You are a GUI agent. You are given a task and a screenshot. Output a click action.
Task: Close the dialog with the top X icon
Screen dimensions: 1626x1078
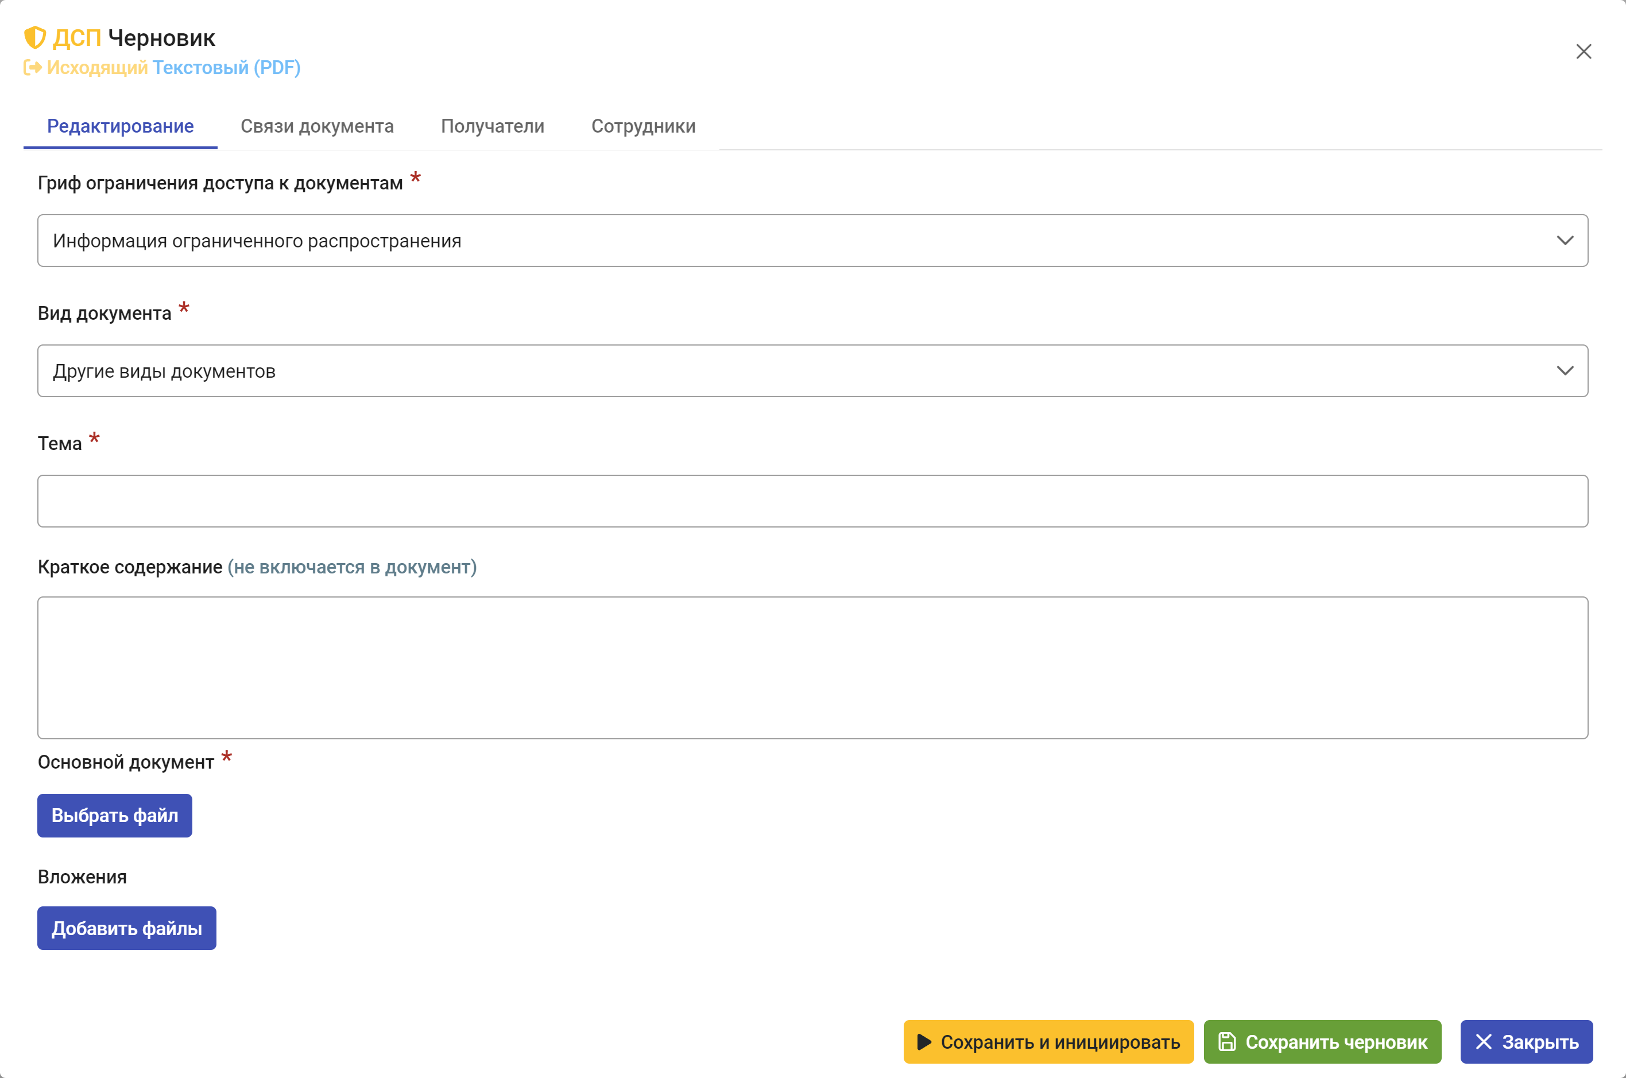[1584, 52]
